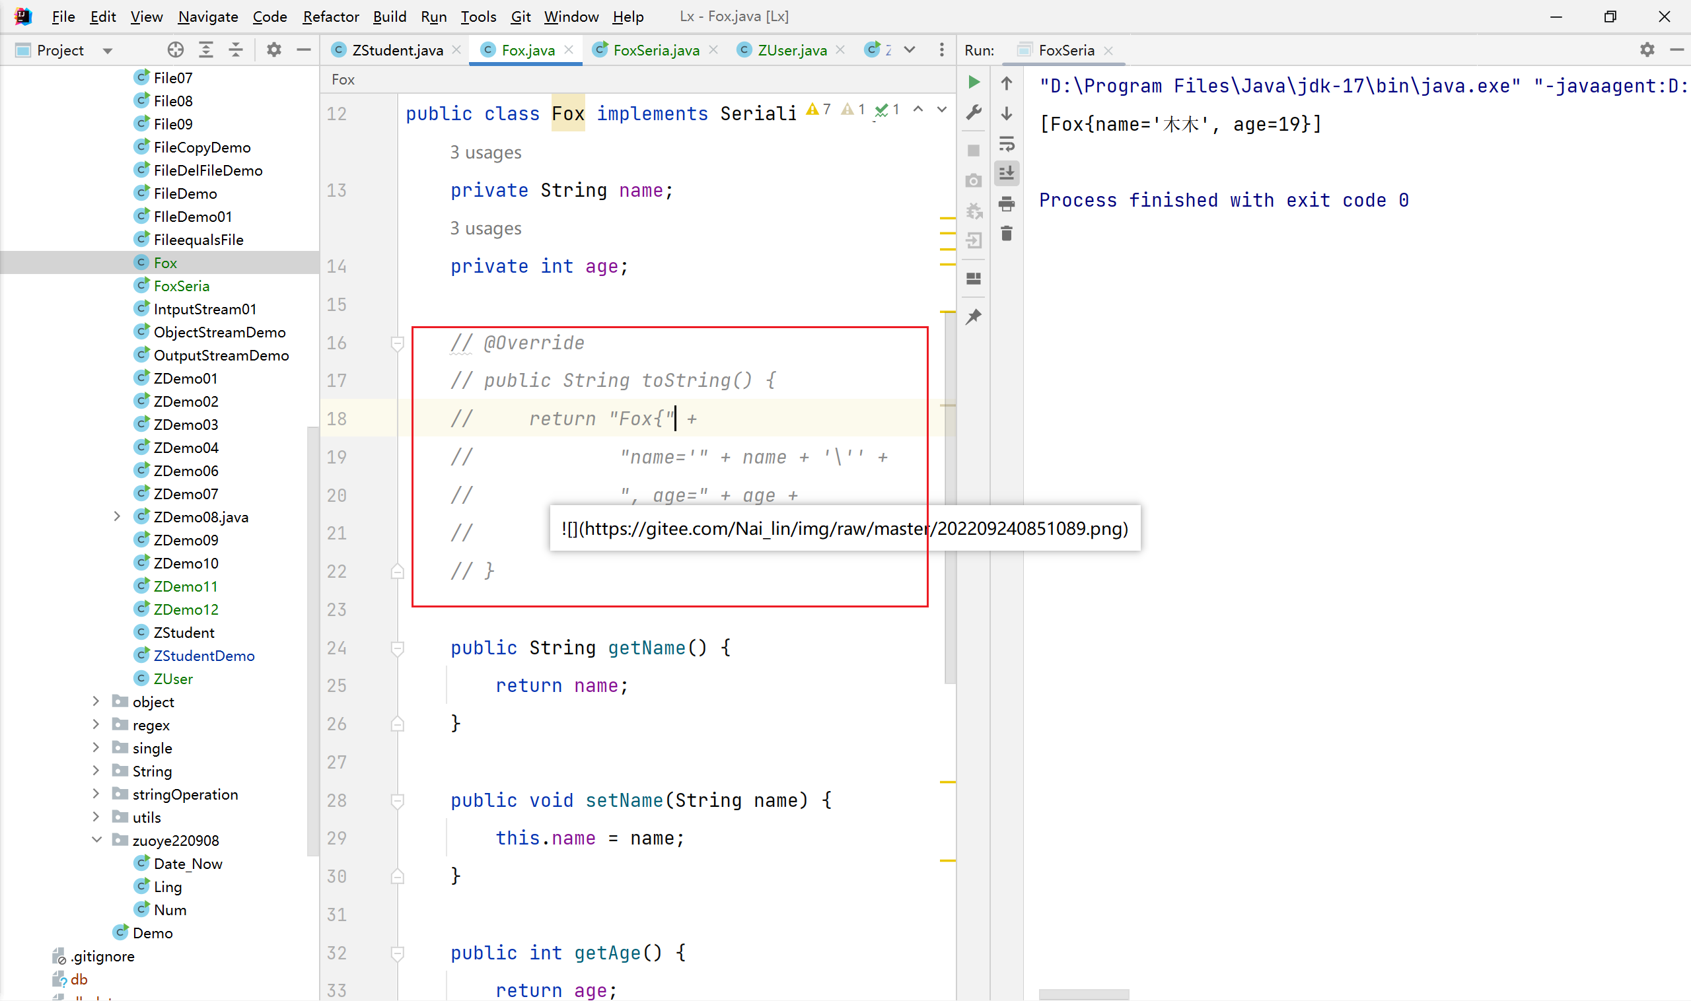Toggle the Restore Layout icon in Run sidebar
This screenshot has height=1001, width=1691.
[973, 279]
